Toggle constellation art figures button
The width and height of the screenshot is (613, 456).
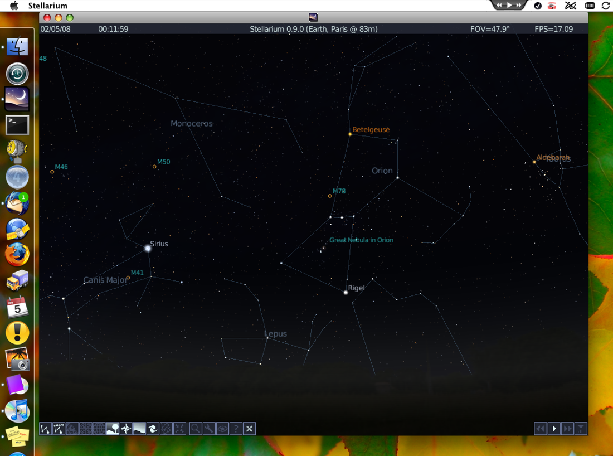[x=72, y=429]
